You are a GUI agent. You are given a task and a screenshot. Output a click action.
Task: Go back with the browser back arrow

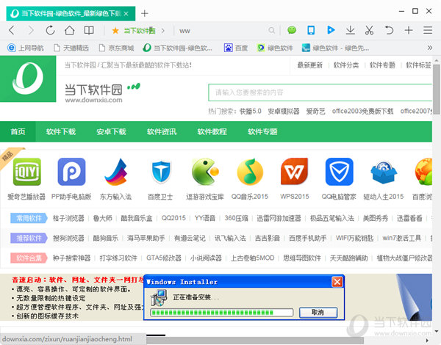point(12,30)
